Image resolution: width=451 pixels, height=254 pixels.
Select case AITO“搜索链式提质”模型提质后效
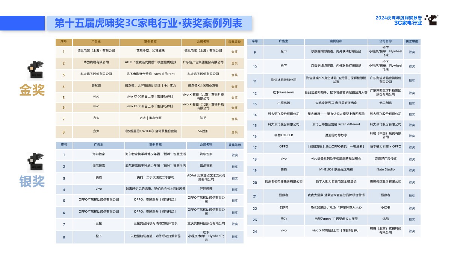pos(150,62)
